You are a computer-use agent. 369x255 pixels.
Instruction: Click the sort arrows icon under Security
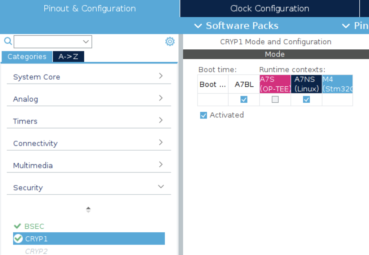click(x=88, y=210)
